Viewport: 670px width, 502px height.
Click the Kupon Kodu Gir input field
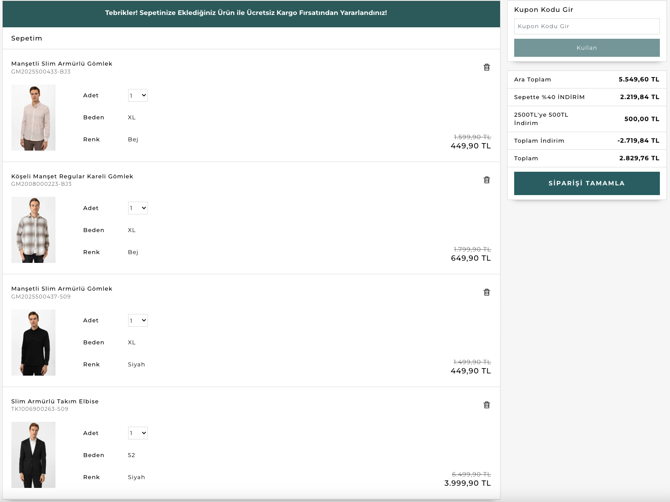587,26
